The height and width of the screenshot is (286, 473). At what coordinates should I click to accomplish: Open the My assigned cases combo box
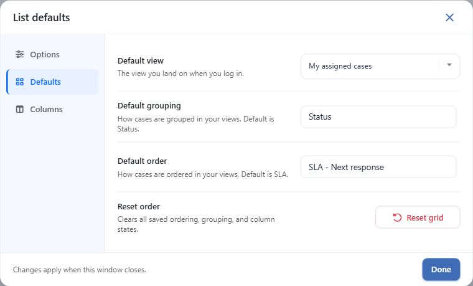380,67
